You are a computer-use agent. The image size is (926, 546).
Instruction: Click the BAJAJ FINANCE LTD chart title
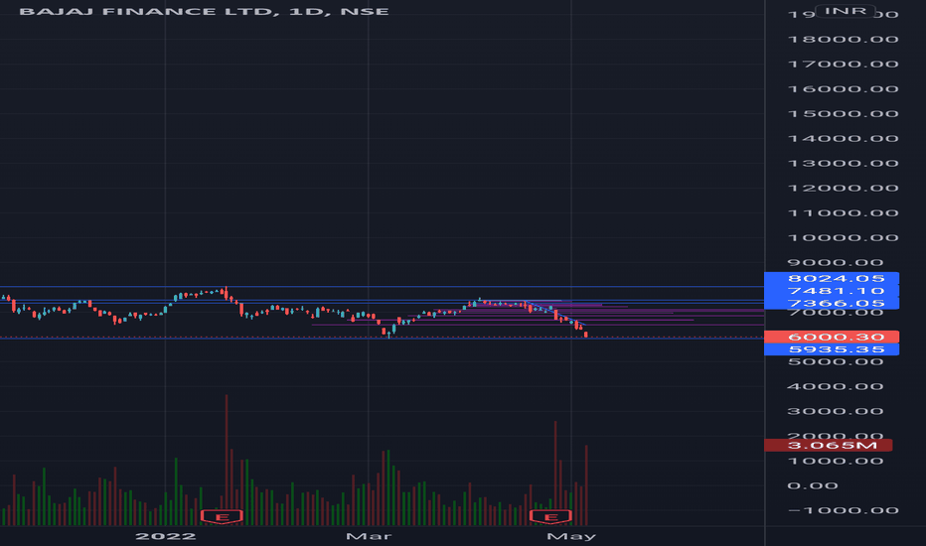click(205, 11)
